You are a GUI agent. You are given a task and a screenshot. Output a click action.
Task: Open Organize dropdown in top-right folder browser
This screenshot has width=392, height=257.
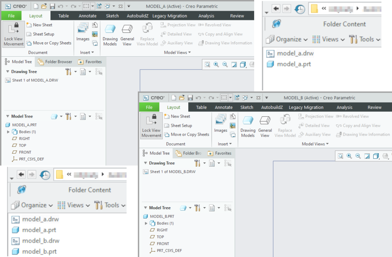tap(286, 39)
